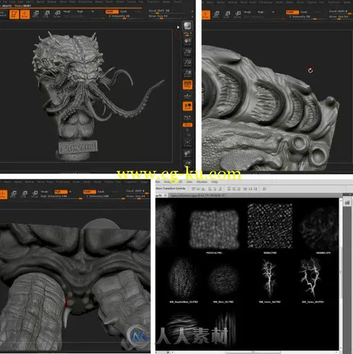Viewport: 353px width, 354px height.
Task: Select the Rotate tool in the bottom-left ZBrush panel
Action: 34,194
